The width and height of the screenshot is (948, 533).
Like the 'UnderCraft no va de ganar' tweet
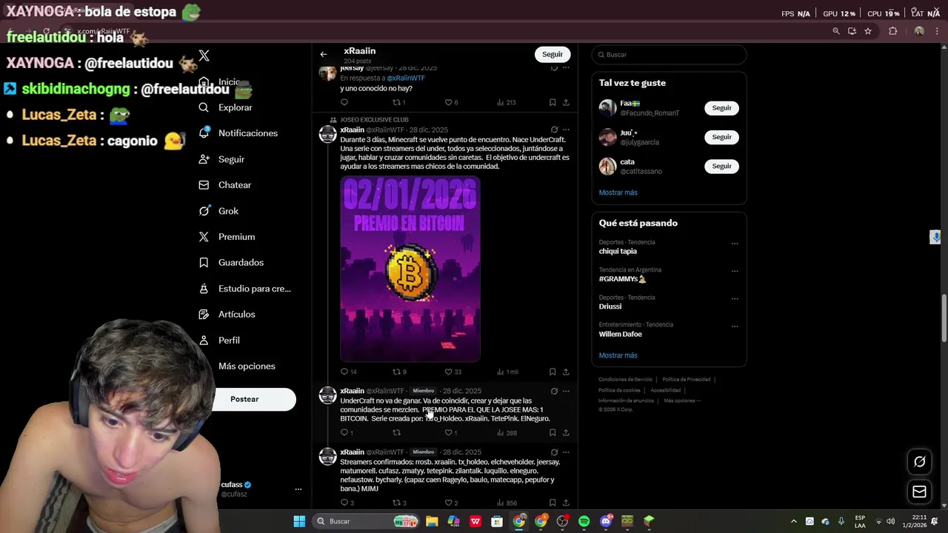point(449,432)
